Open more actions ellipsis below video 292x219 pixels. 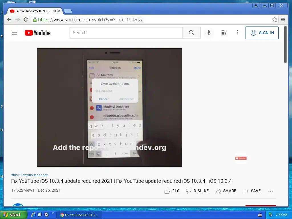271,191
